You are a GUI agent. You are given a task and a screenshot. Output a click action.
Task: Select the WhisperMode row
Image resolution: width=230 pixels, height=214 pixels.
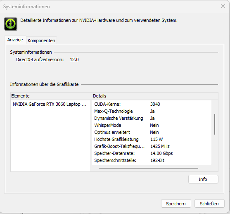pyautogui.click(x=152, y=125)
